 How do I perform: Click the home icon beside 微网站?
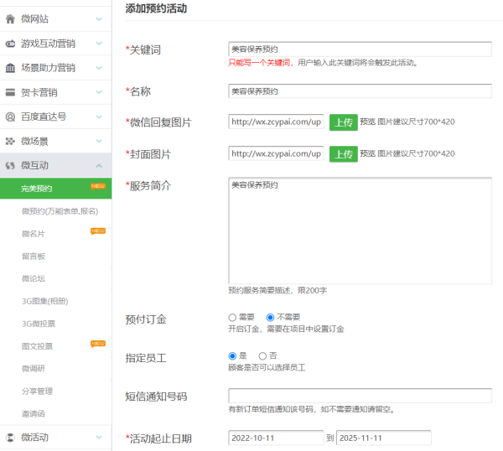(x=10, y=19)
